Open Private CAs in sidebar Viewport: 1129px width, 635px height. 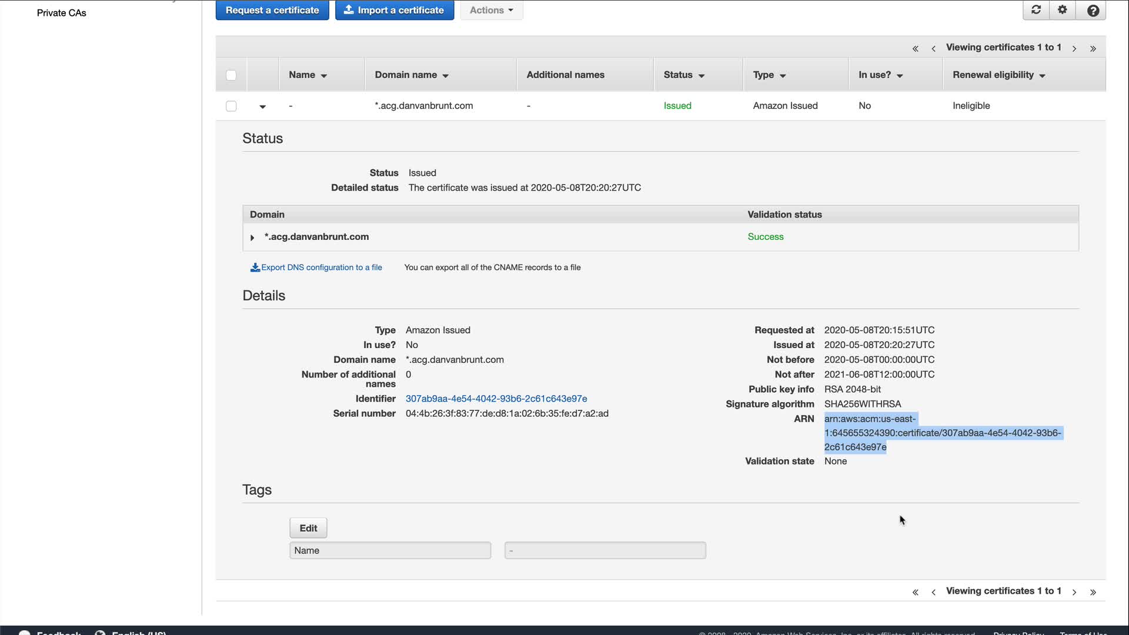(61, 13)
